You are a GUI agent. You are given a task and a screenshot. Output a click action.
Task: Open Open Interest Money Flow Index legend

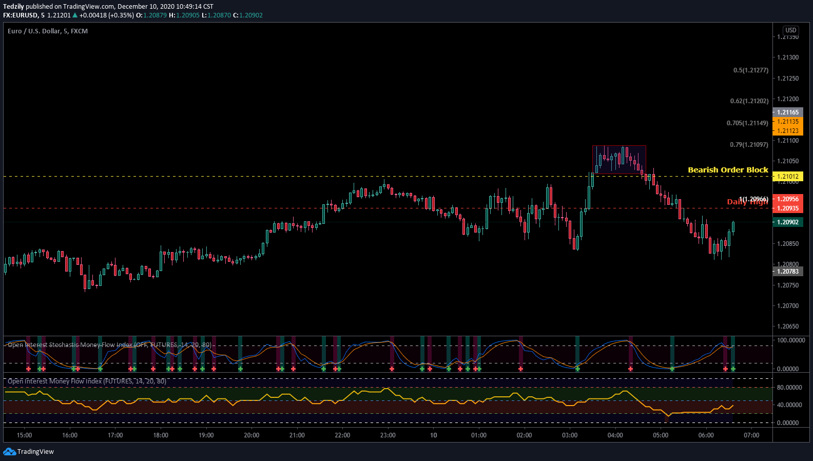(87, 381)
